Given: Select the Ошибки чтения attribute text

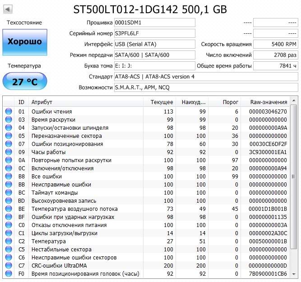Looking at the screenshot, I should click(x=51, y=112).
